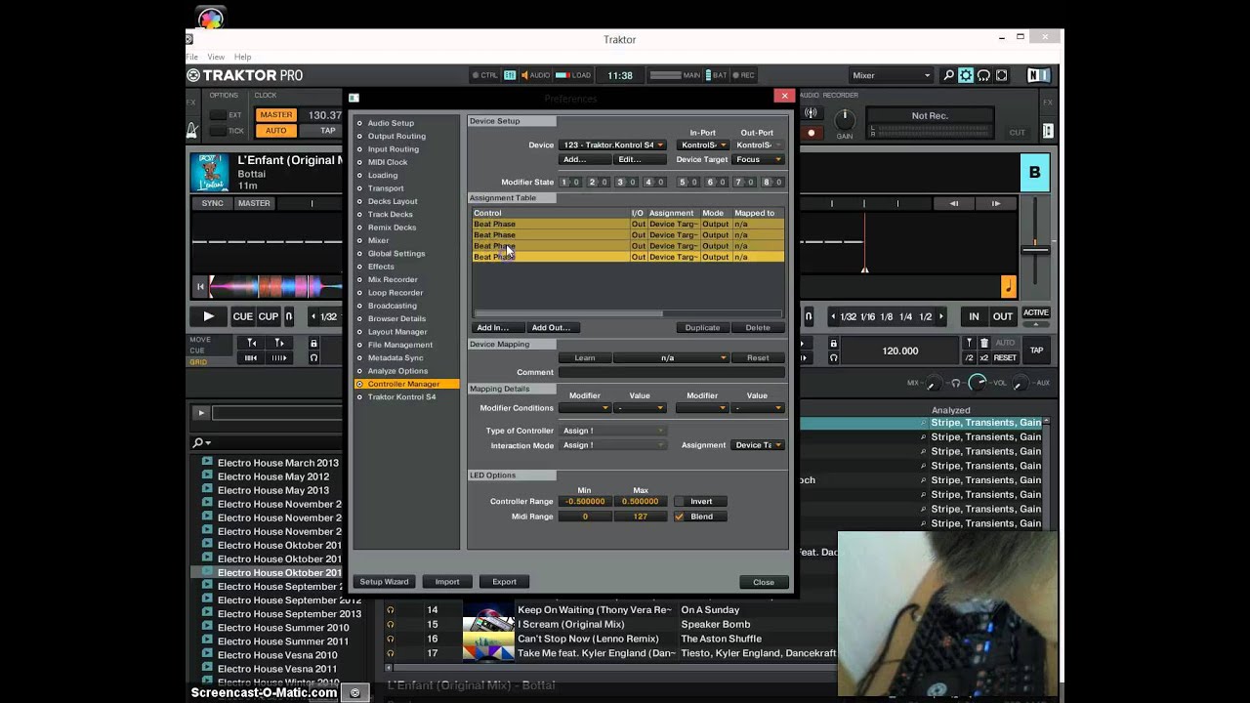Image resolution: width=1250 pixels, height=703 pixels.
Task: Open the Learn n/a control dropdown
Action: (672, 357)
